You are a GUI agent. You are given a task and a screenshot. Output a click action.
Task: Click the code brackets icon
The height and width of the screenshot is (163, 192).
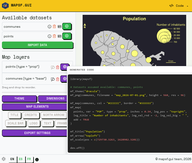tap(171, 5)
